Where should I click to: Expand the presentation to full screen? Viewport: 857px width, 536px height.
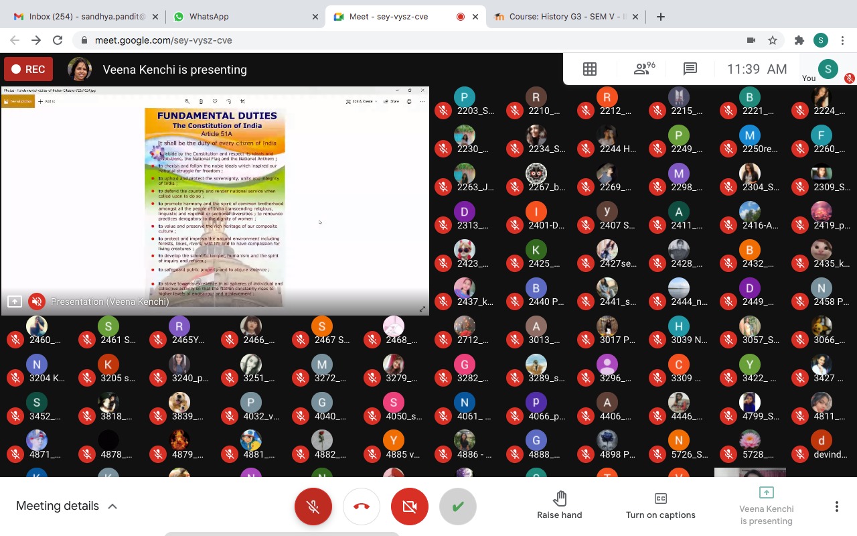(422, 309)
